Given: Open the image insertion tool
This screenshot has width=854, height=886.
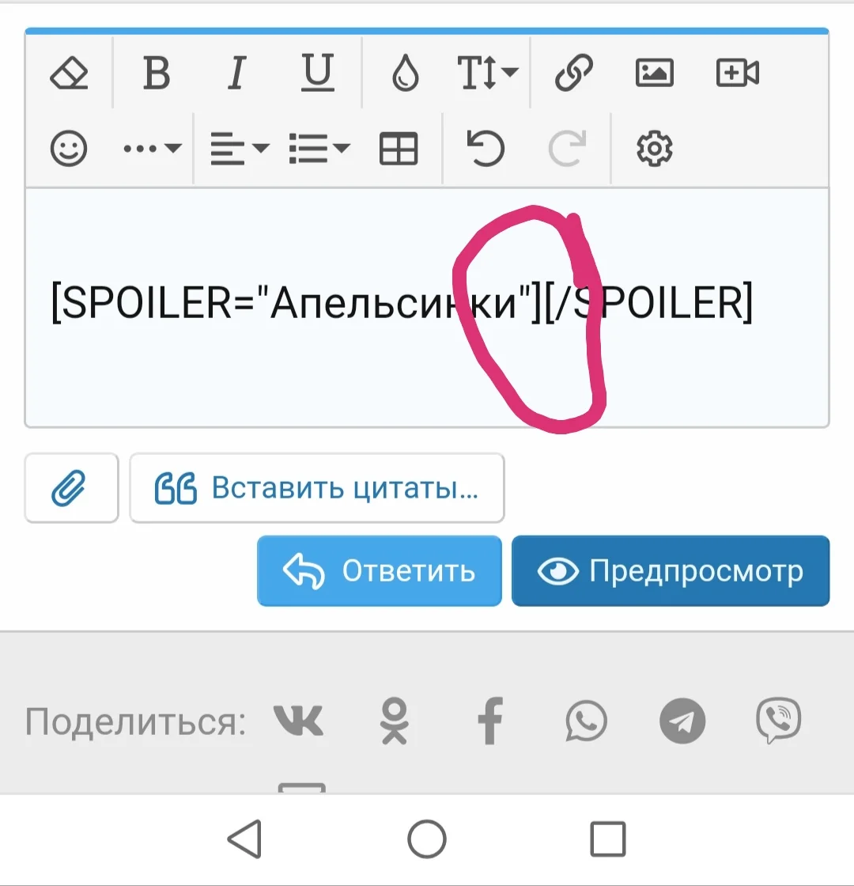Looking at the screenshot, I should point(654,73).
